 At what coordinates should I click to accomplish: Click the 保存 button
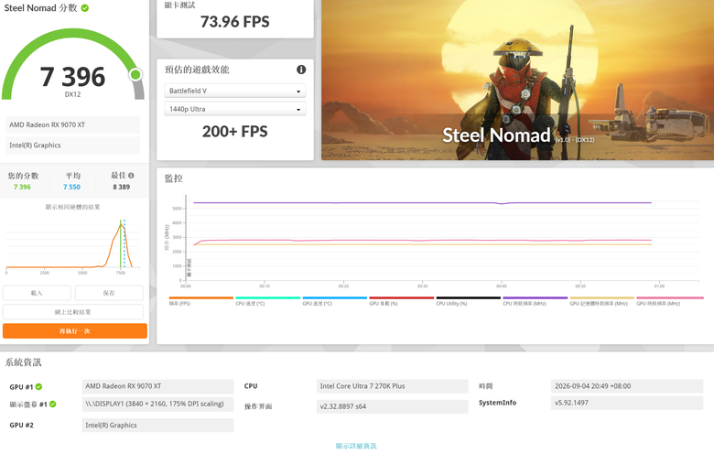109,293
